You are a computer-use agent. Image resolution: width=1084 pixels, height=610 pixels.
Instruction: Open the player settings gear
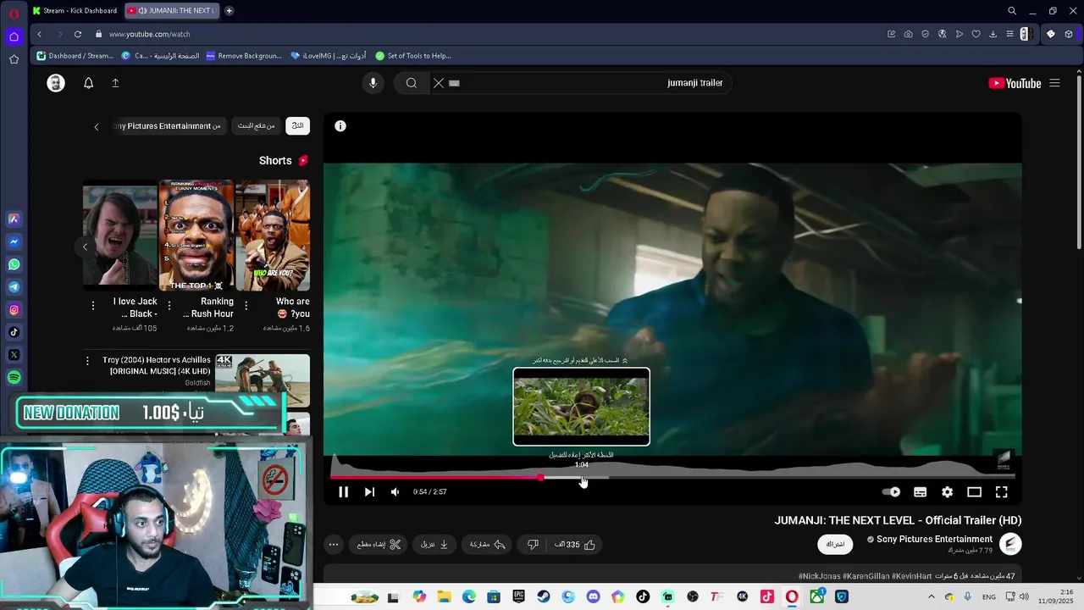pos(947,492)
